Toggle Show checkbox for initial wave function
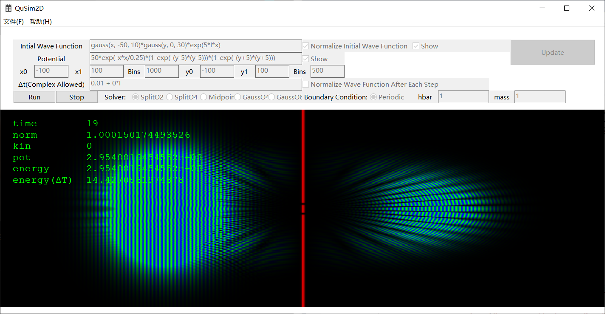 416,46
